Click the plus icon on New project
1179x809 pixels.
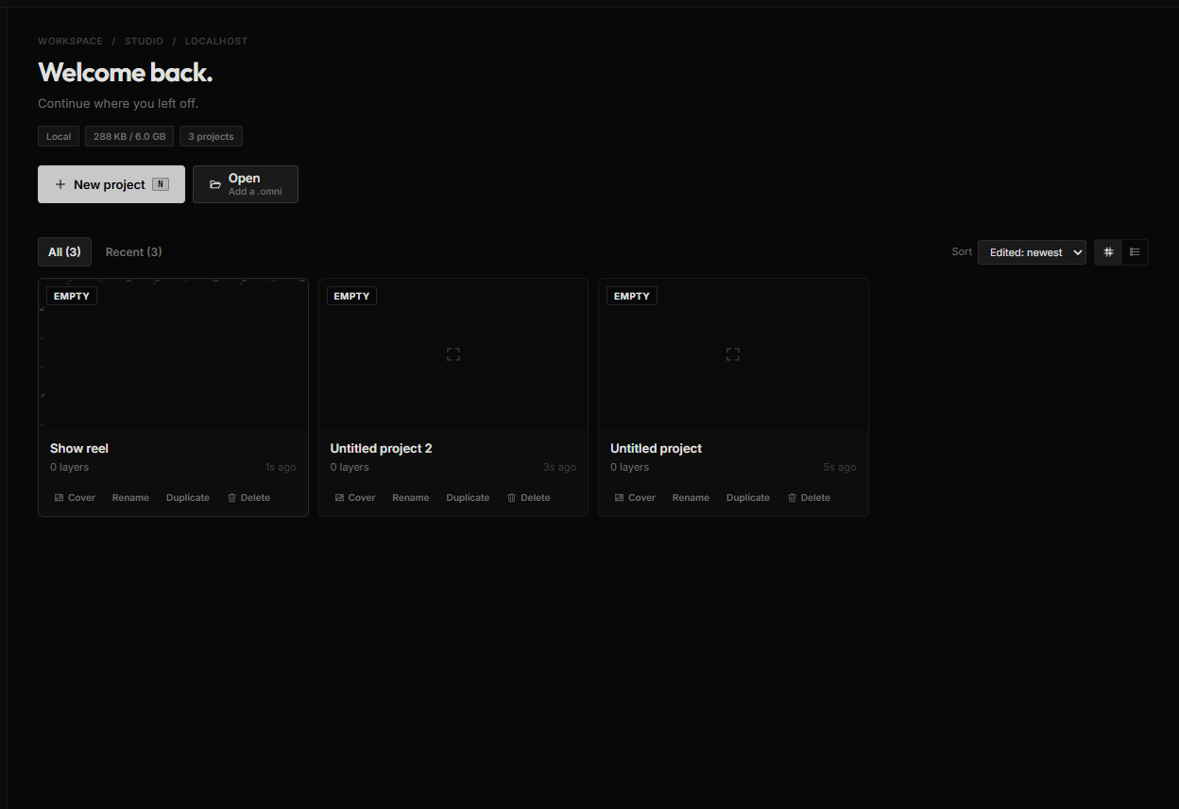tap(60, 184)
